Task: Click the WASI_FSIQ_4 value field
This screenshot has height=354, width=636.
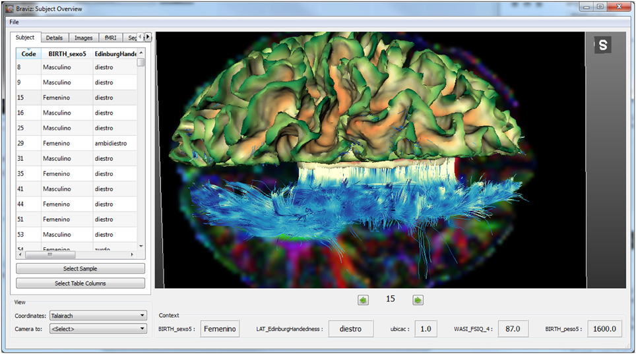Action: click(513, 329)
